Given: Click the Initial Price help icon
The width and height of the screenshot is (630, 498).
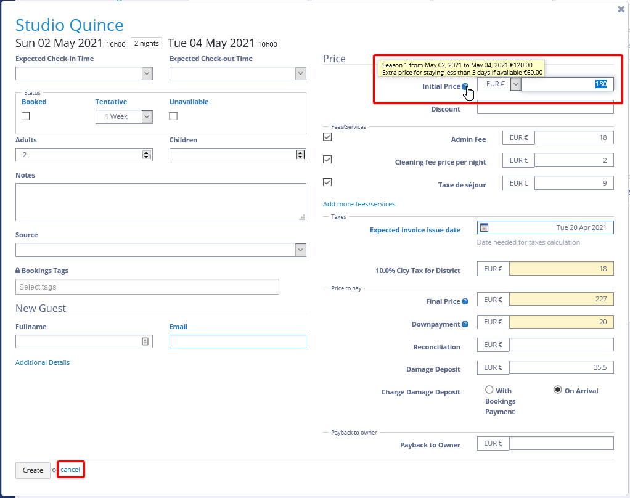Looking at the screenshot, I should [465, 87].
